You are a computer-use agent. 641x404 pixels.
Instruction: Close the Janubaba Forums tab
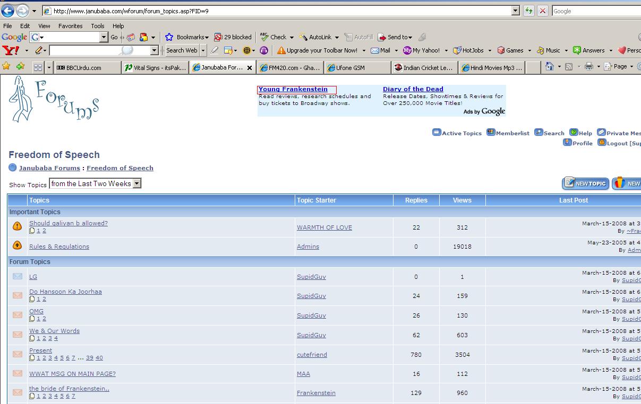point(250,68)
